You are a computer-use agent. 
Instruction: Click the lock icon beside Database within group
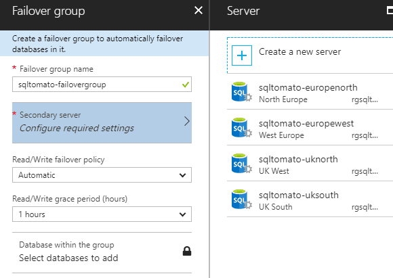tap(187, 251)
